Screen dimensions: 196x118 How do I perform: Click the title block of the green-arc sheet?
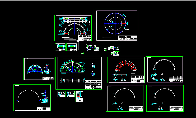[93, 84]
